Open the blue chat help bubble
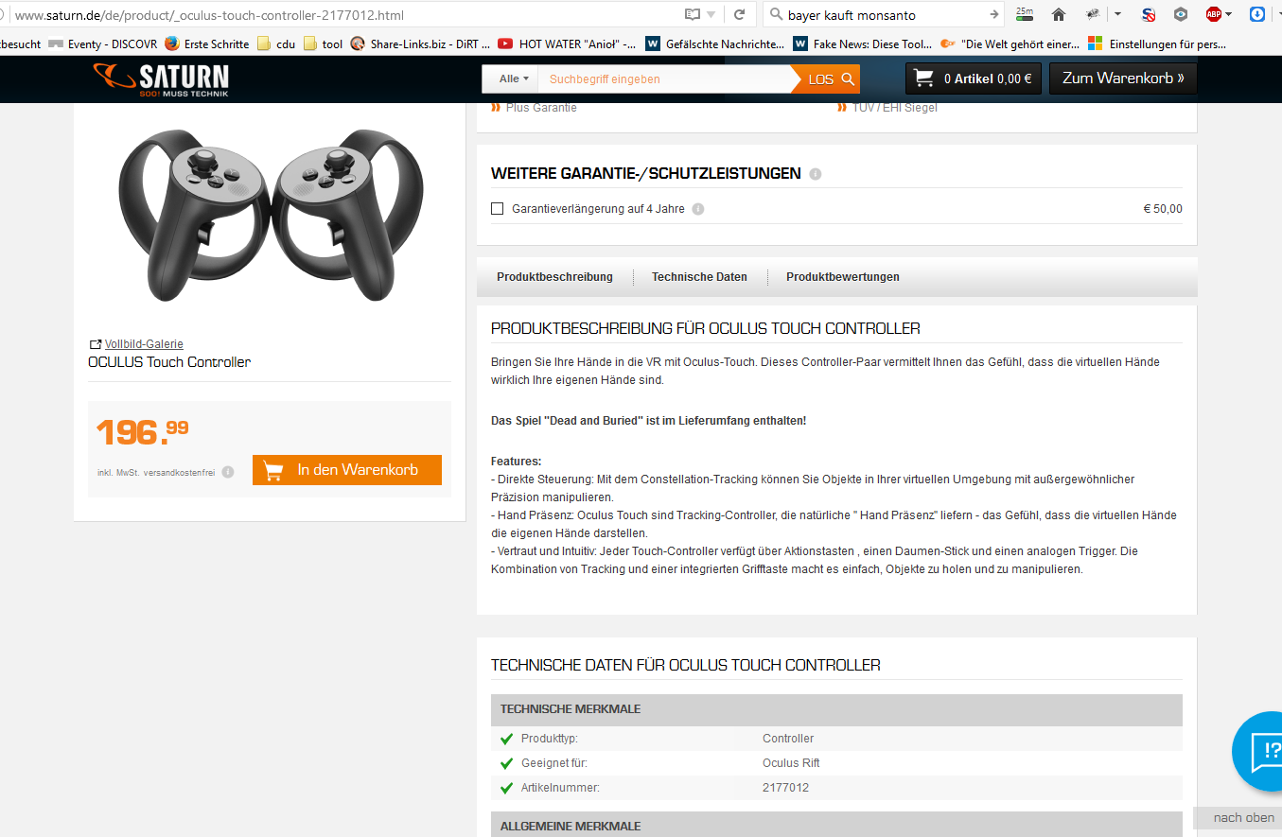The image size is (1282, 837). (1258, 752)
